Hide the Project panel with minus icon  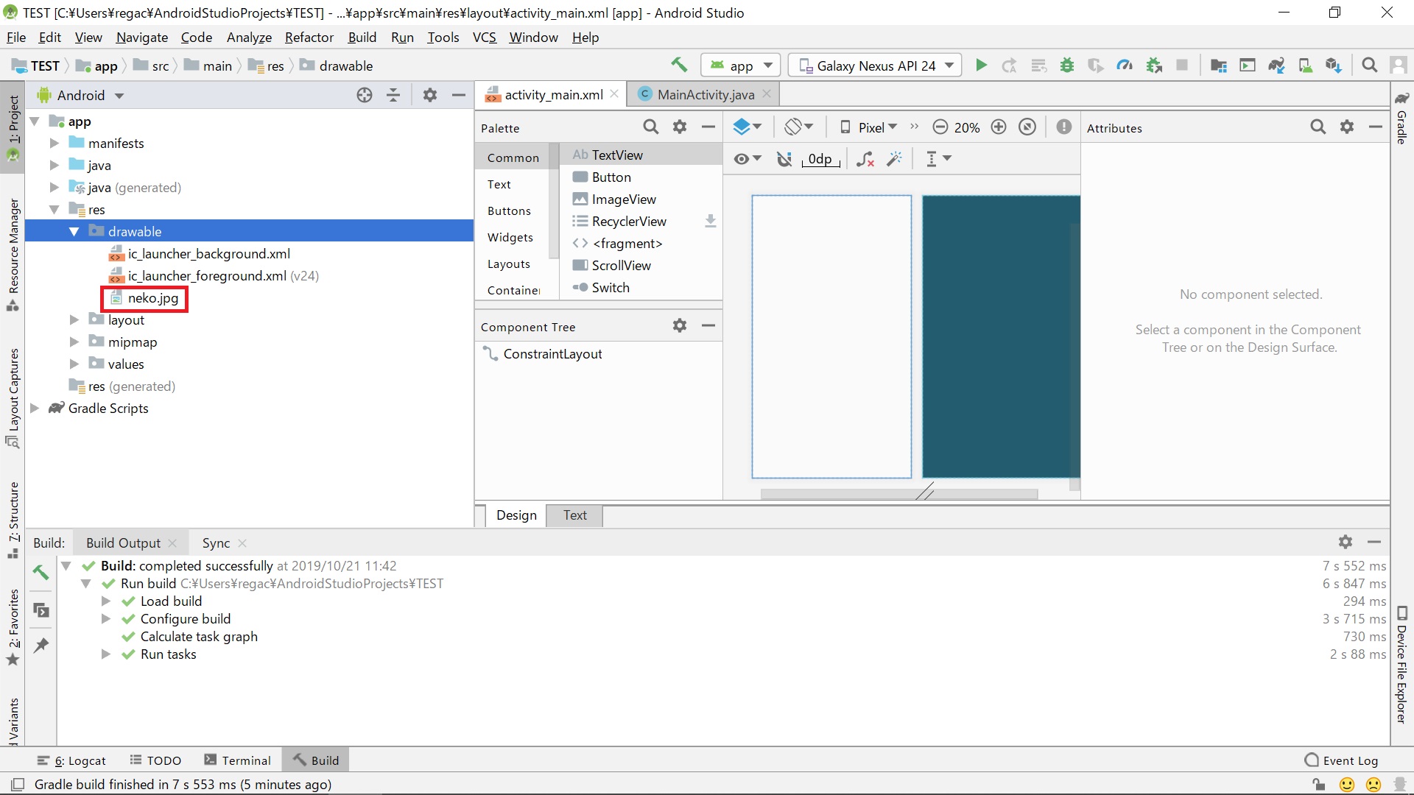click(x=458, y=95)
